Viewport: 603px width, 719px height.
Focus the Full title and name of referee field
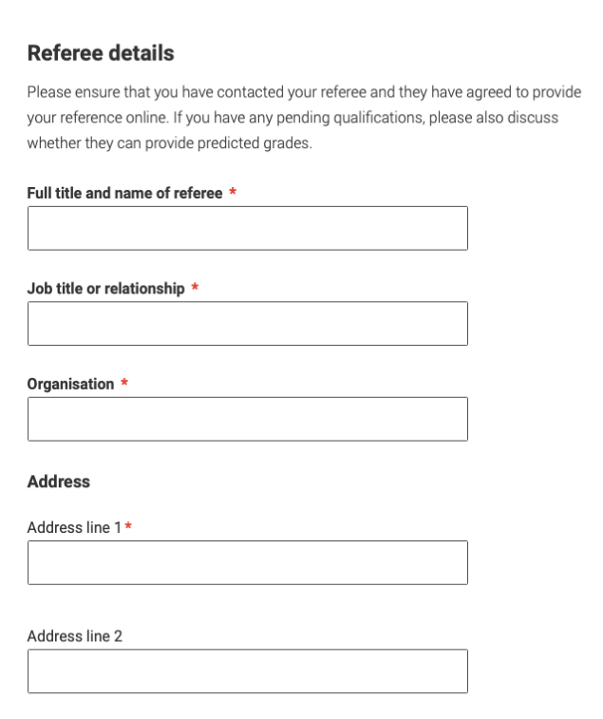[x=248, y=228]
